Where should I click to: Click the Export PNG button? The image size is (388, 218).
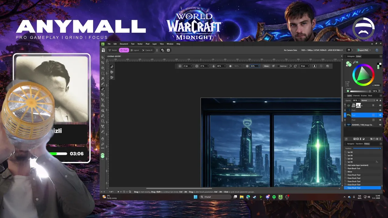click(x=363, y=50)
